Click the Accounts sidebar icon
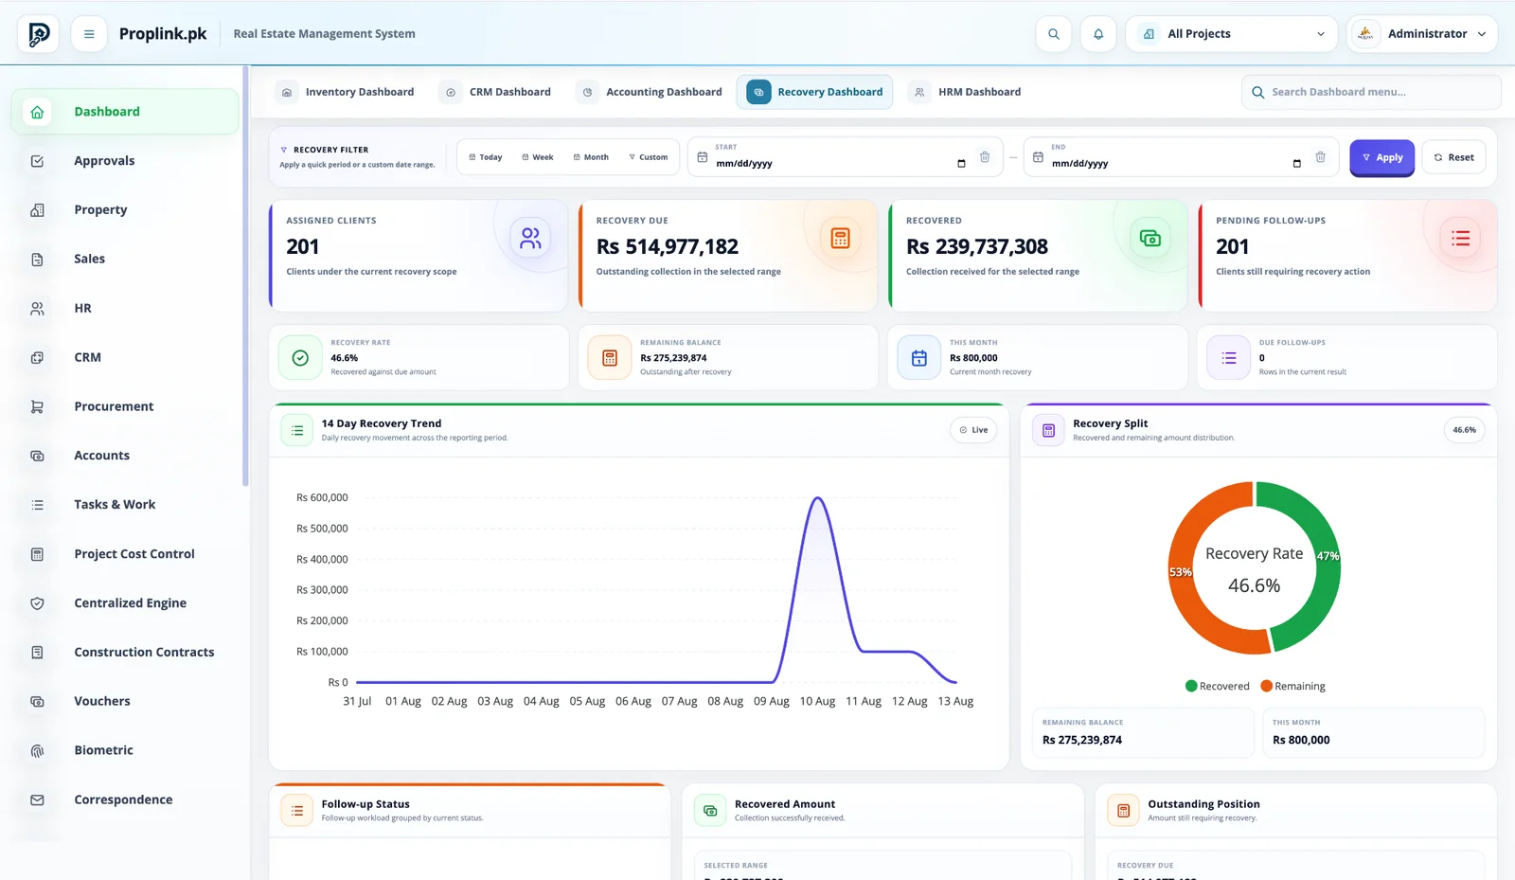 tap(37, 456)
